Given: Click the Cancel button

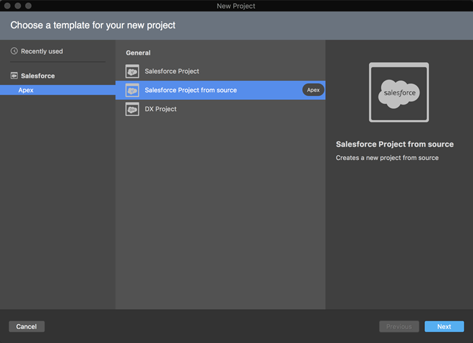Looking at the screenshot, I should point(26,326).
